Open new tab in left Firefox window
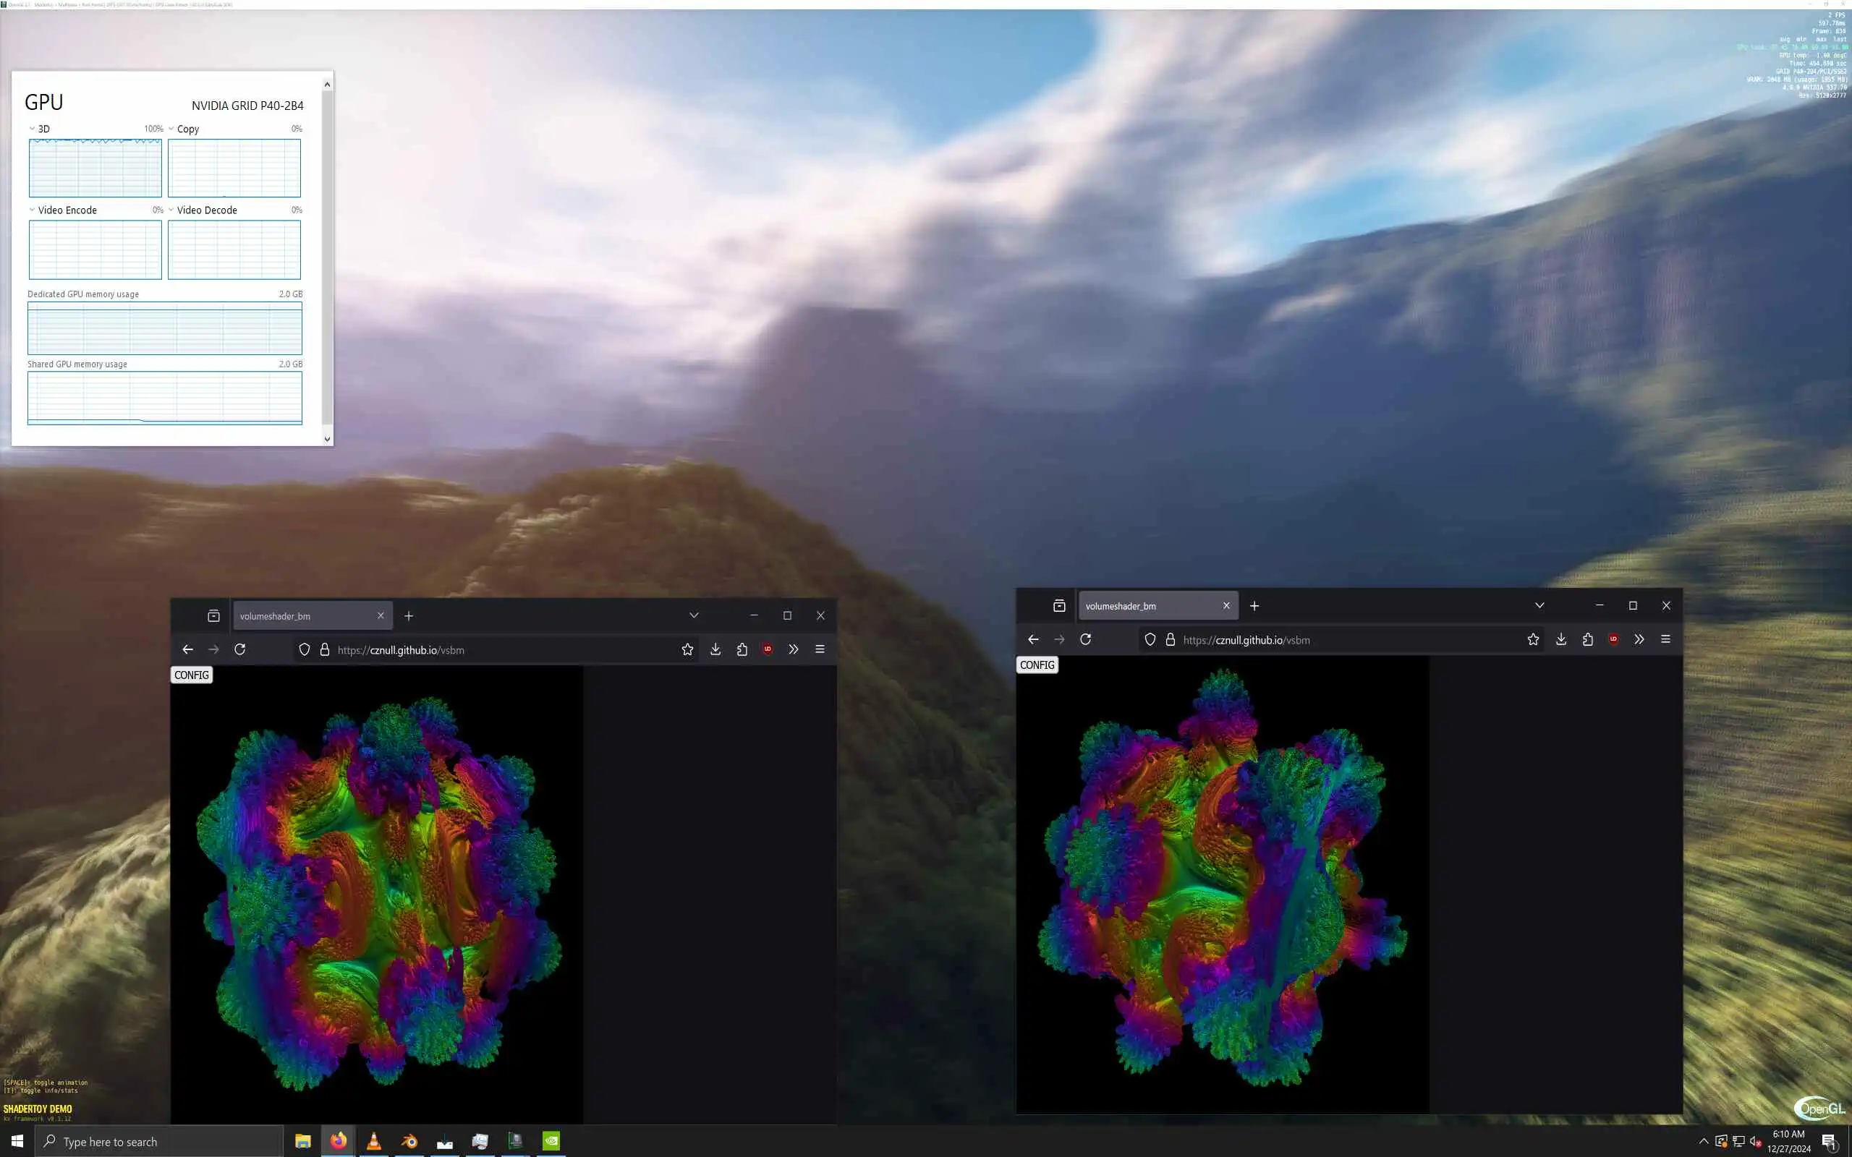This screenshot has height=1157, width=1852. (x=409, y=616)
